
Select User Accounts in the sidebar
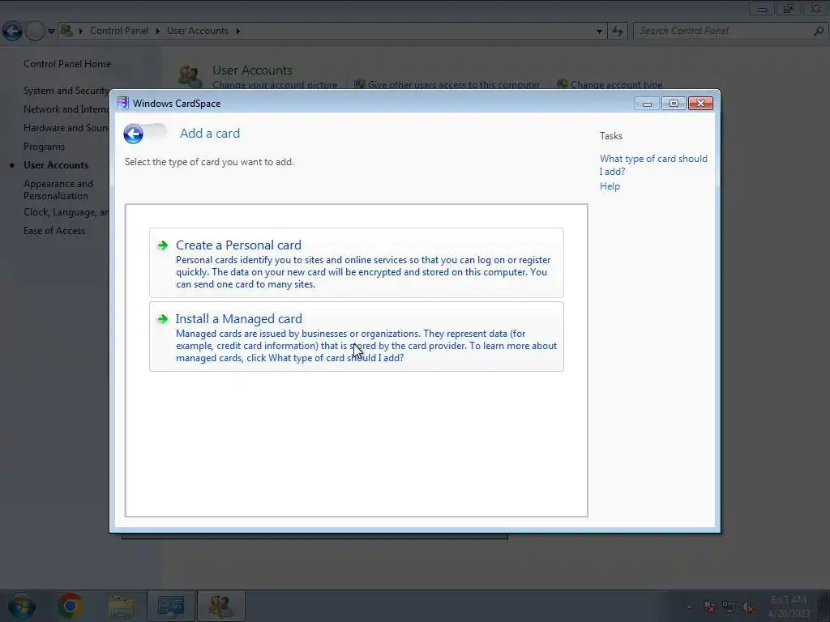tap(56, 165)
